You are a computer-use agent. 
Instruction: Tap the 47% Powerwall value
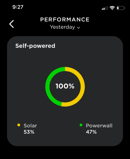pyautogui.click(x=91, y=132)
